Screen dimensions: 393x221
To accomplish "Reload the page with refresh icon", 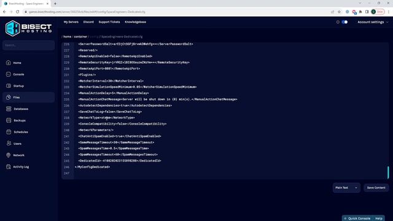I will [18, 12].
